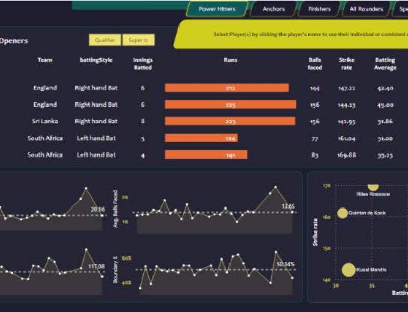Click the strike rate value 161.04

click(x=347, y=138)
